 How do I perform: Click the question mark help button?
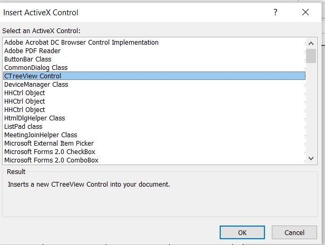click(x=275, y=12)
